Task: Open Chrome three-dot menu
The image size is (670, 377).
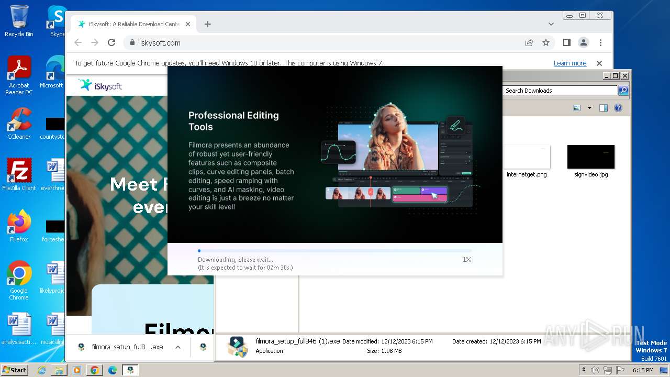Action: click(x=600, y=43)
